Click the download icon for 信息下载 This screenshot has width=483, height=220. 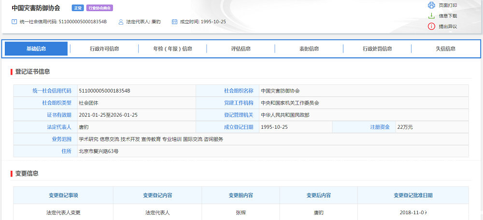[x=431, y=16]
